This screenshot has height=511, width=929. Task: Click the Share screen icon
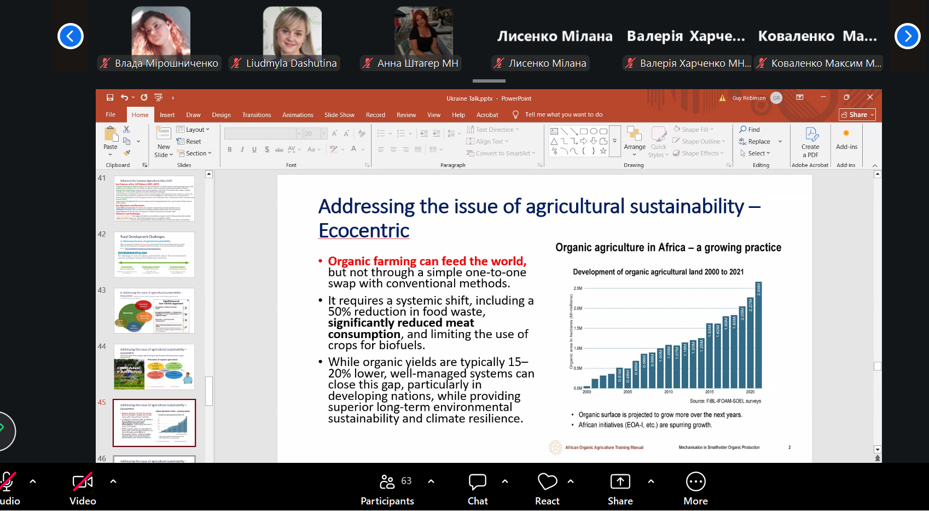(620, 481)
